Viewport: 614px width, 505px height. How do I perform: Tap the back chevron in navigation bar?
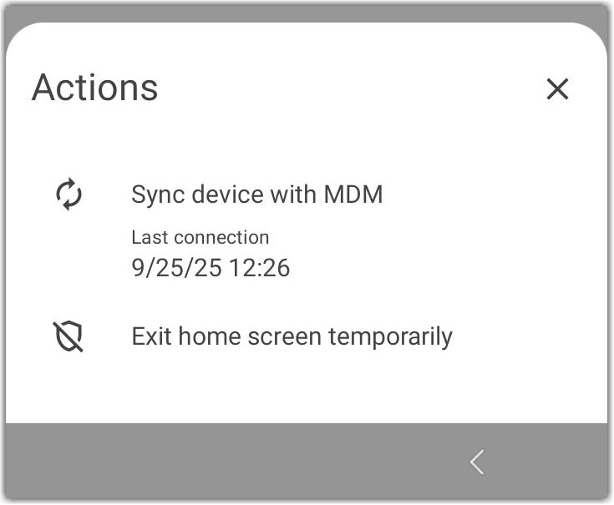[x=477, y=462]
